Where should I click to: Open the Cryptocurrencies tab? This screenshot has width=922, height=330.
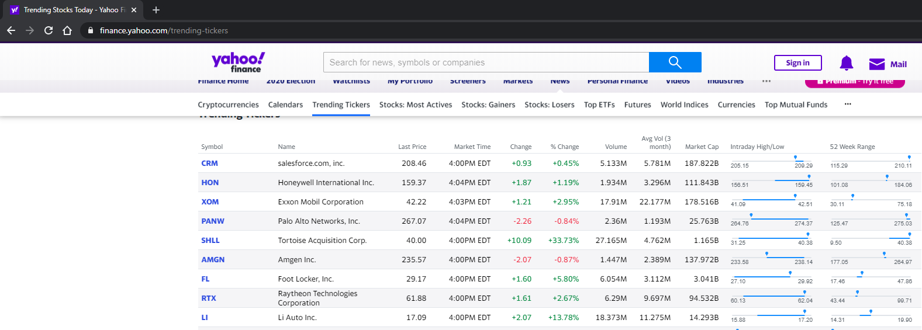coord(228,105)
